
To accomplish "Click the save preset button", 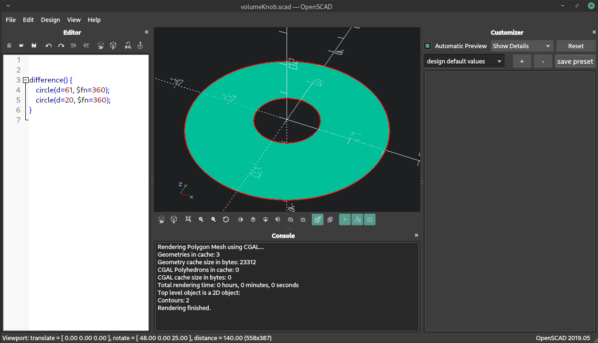I will click(575, 61).
